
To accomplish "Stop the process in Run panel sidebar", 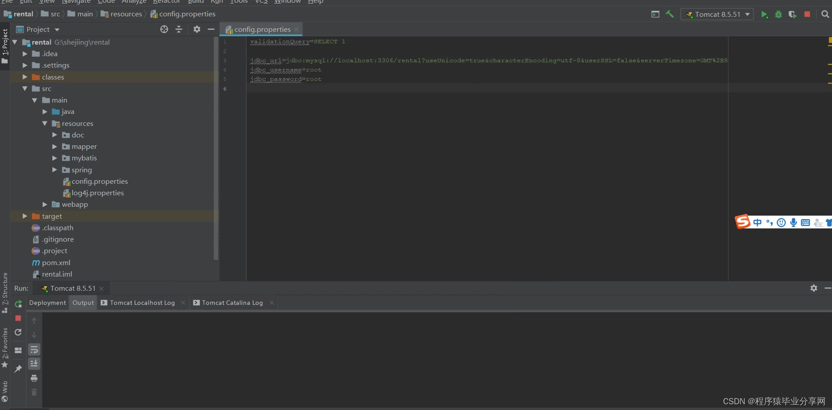I will [x=18, y=318].
